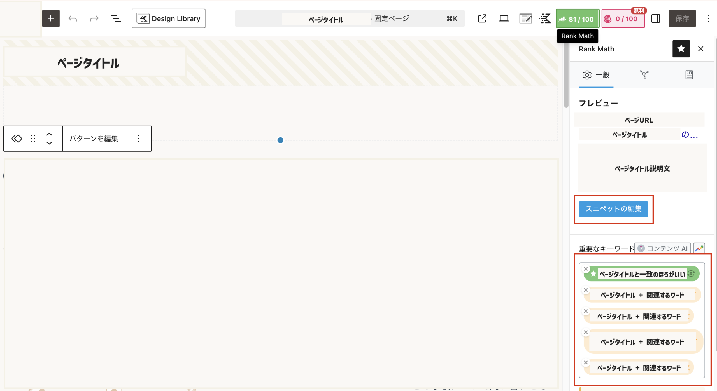View the page in a new tab
Image resolution: width=717 pixels, height=391 pixels.
point(482,18)
